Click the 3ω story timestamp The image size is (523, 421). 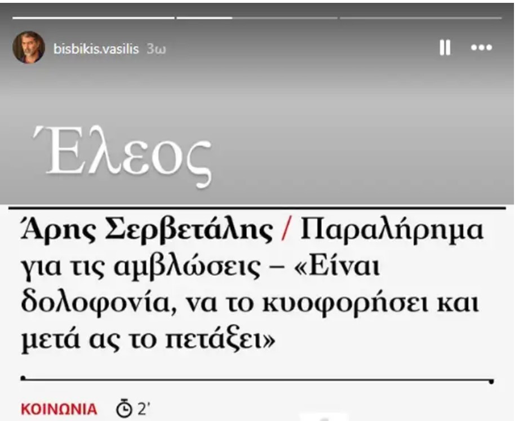(x=156, y=49)
